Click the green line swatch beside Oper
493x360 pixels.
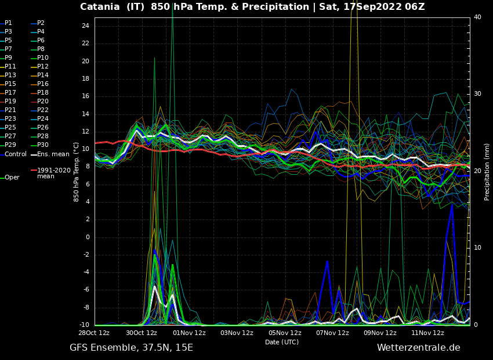click(2, 178)
